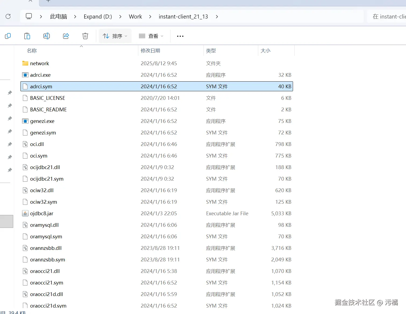Sort by 类型 column header

[211, 50]
